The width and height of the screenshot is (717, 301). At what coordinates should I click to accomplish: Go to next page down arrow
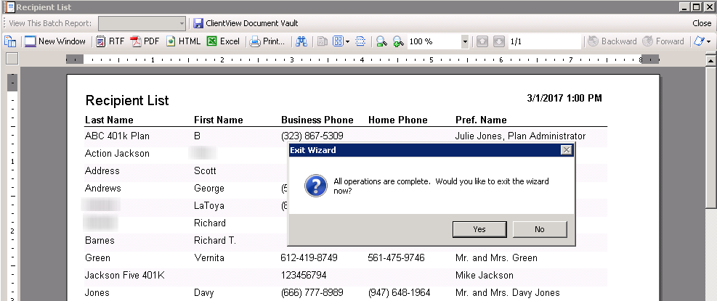pos(499,41)
